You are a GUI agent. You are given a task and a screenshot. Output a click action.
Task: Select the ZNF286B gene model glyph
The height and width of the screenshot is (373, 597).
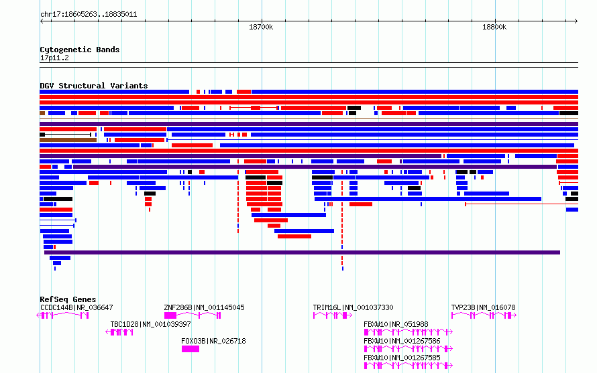193,315
